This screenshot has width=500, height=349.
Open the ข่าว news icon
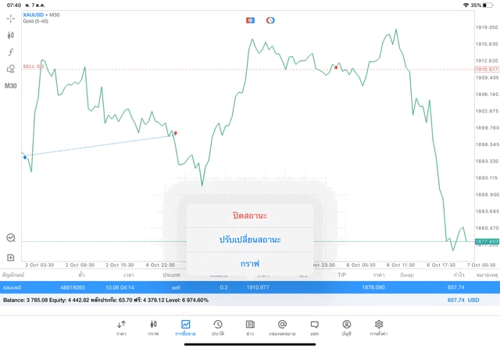coord(249,326)
